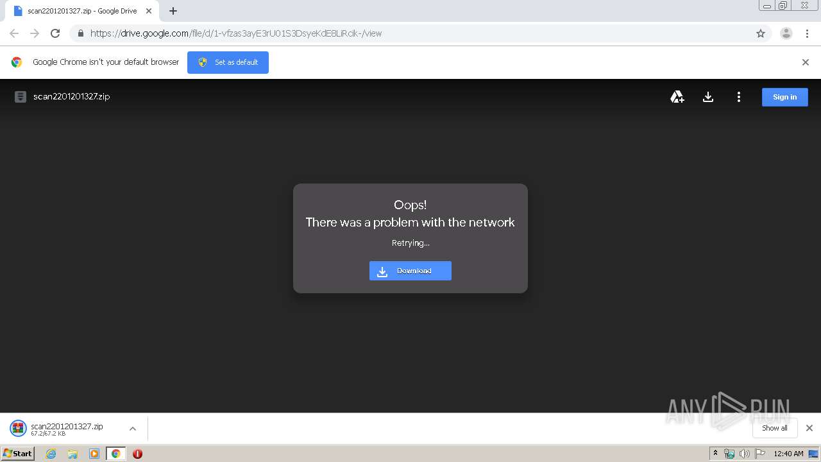Click the Set as default button
Viewport: 821px width, 462px height.
[x=228, y=62]
